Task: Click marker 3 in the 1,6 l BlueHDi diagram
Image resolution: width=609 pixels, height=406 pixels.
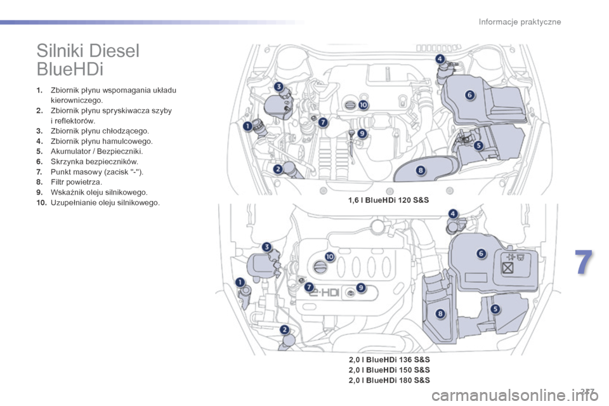Action: 278,87
